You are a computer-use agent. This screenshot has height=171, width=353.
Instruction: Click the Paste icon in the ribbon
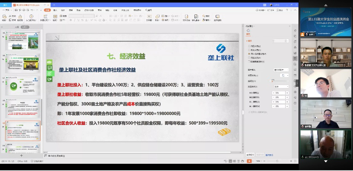point(4,17)
